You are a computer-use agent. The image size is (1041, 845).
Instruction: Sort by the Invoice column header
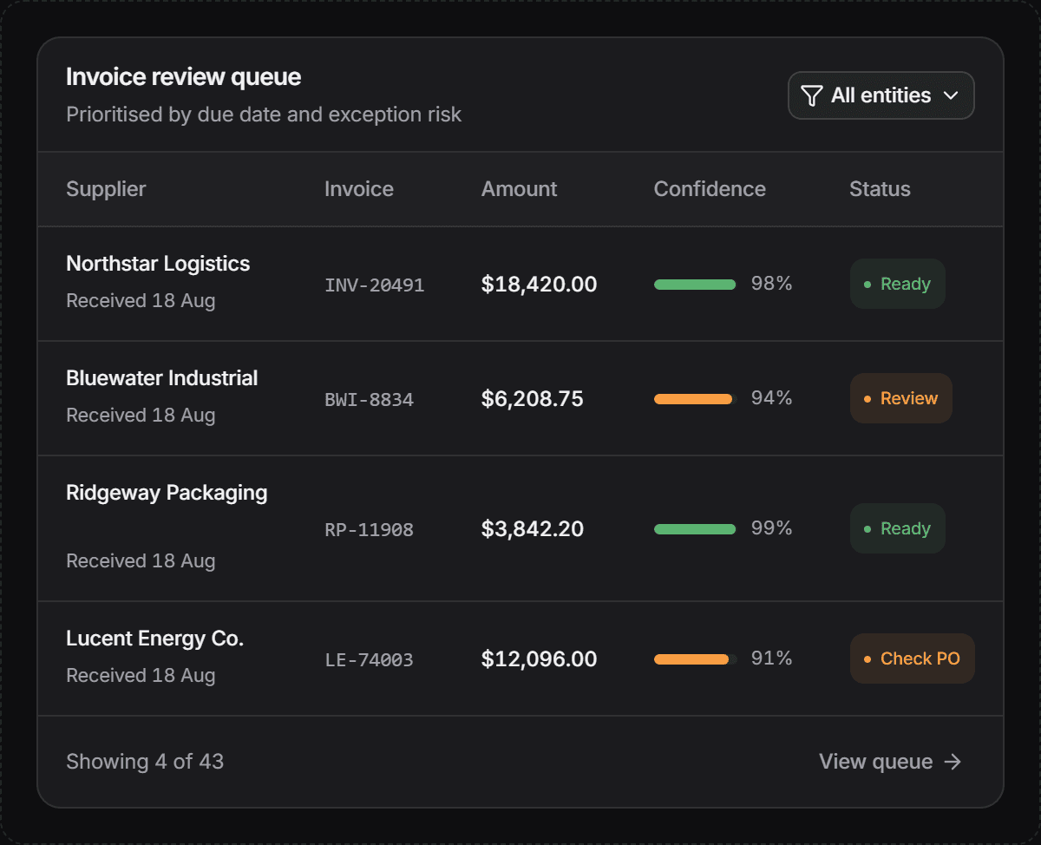[x=359, y=189]
